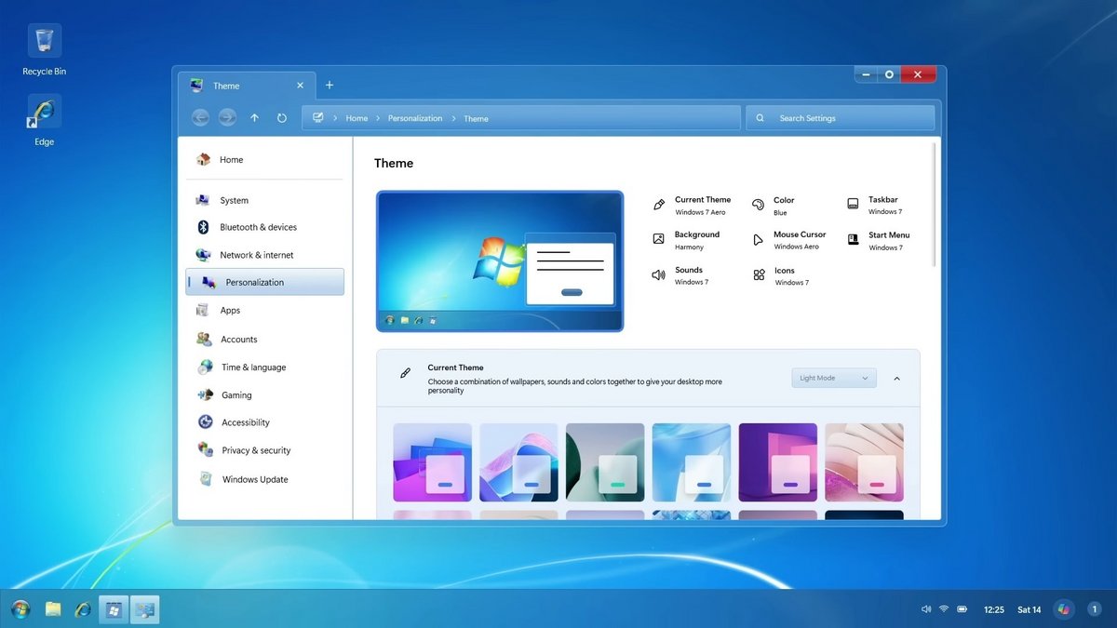Collapse the Current Theme section with the chevron
Image resolution: width=1117 pixels, height=628 pixels.
pos(897,379)
